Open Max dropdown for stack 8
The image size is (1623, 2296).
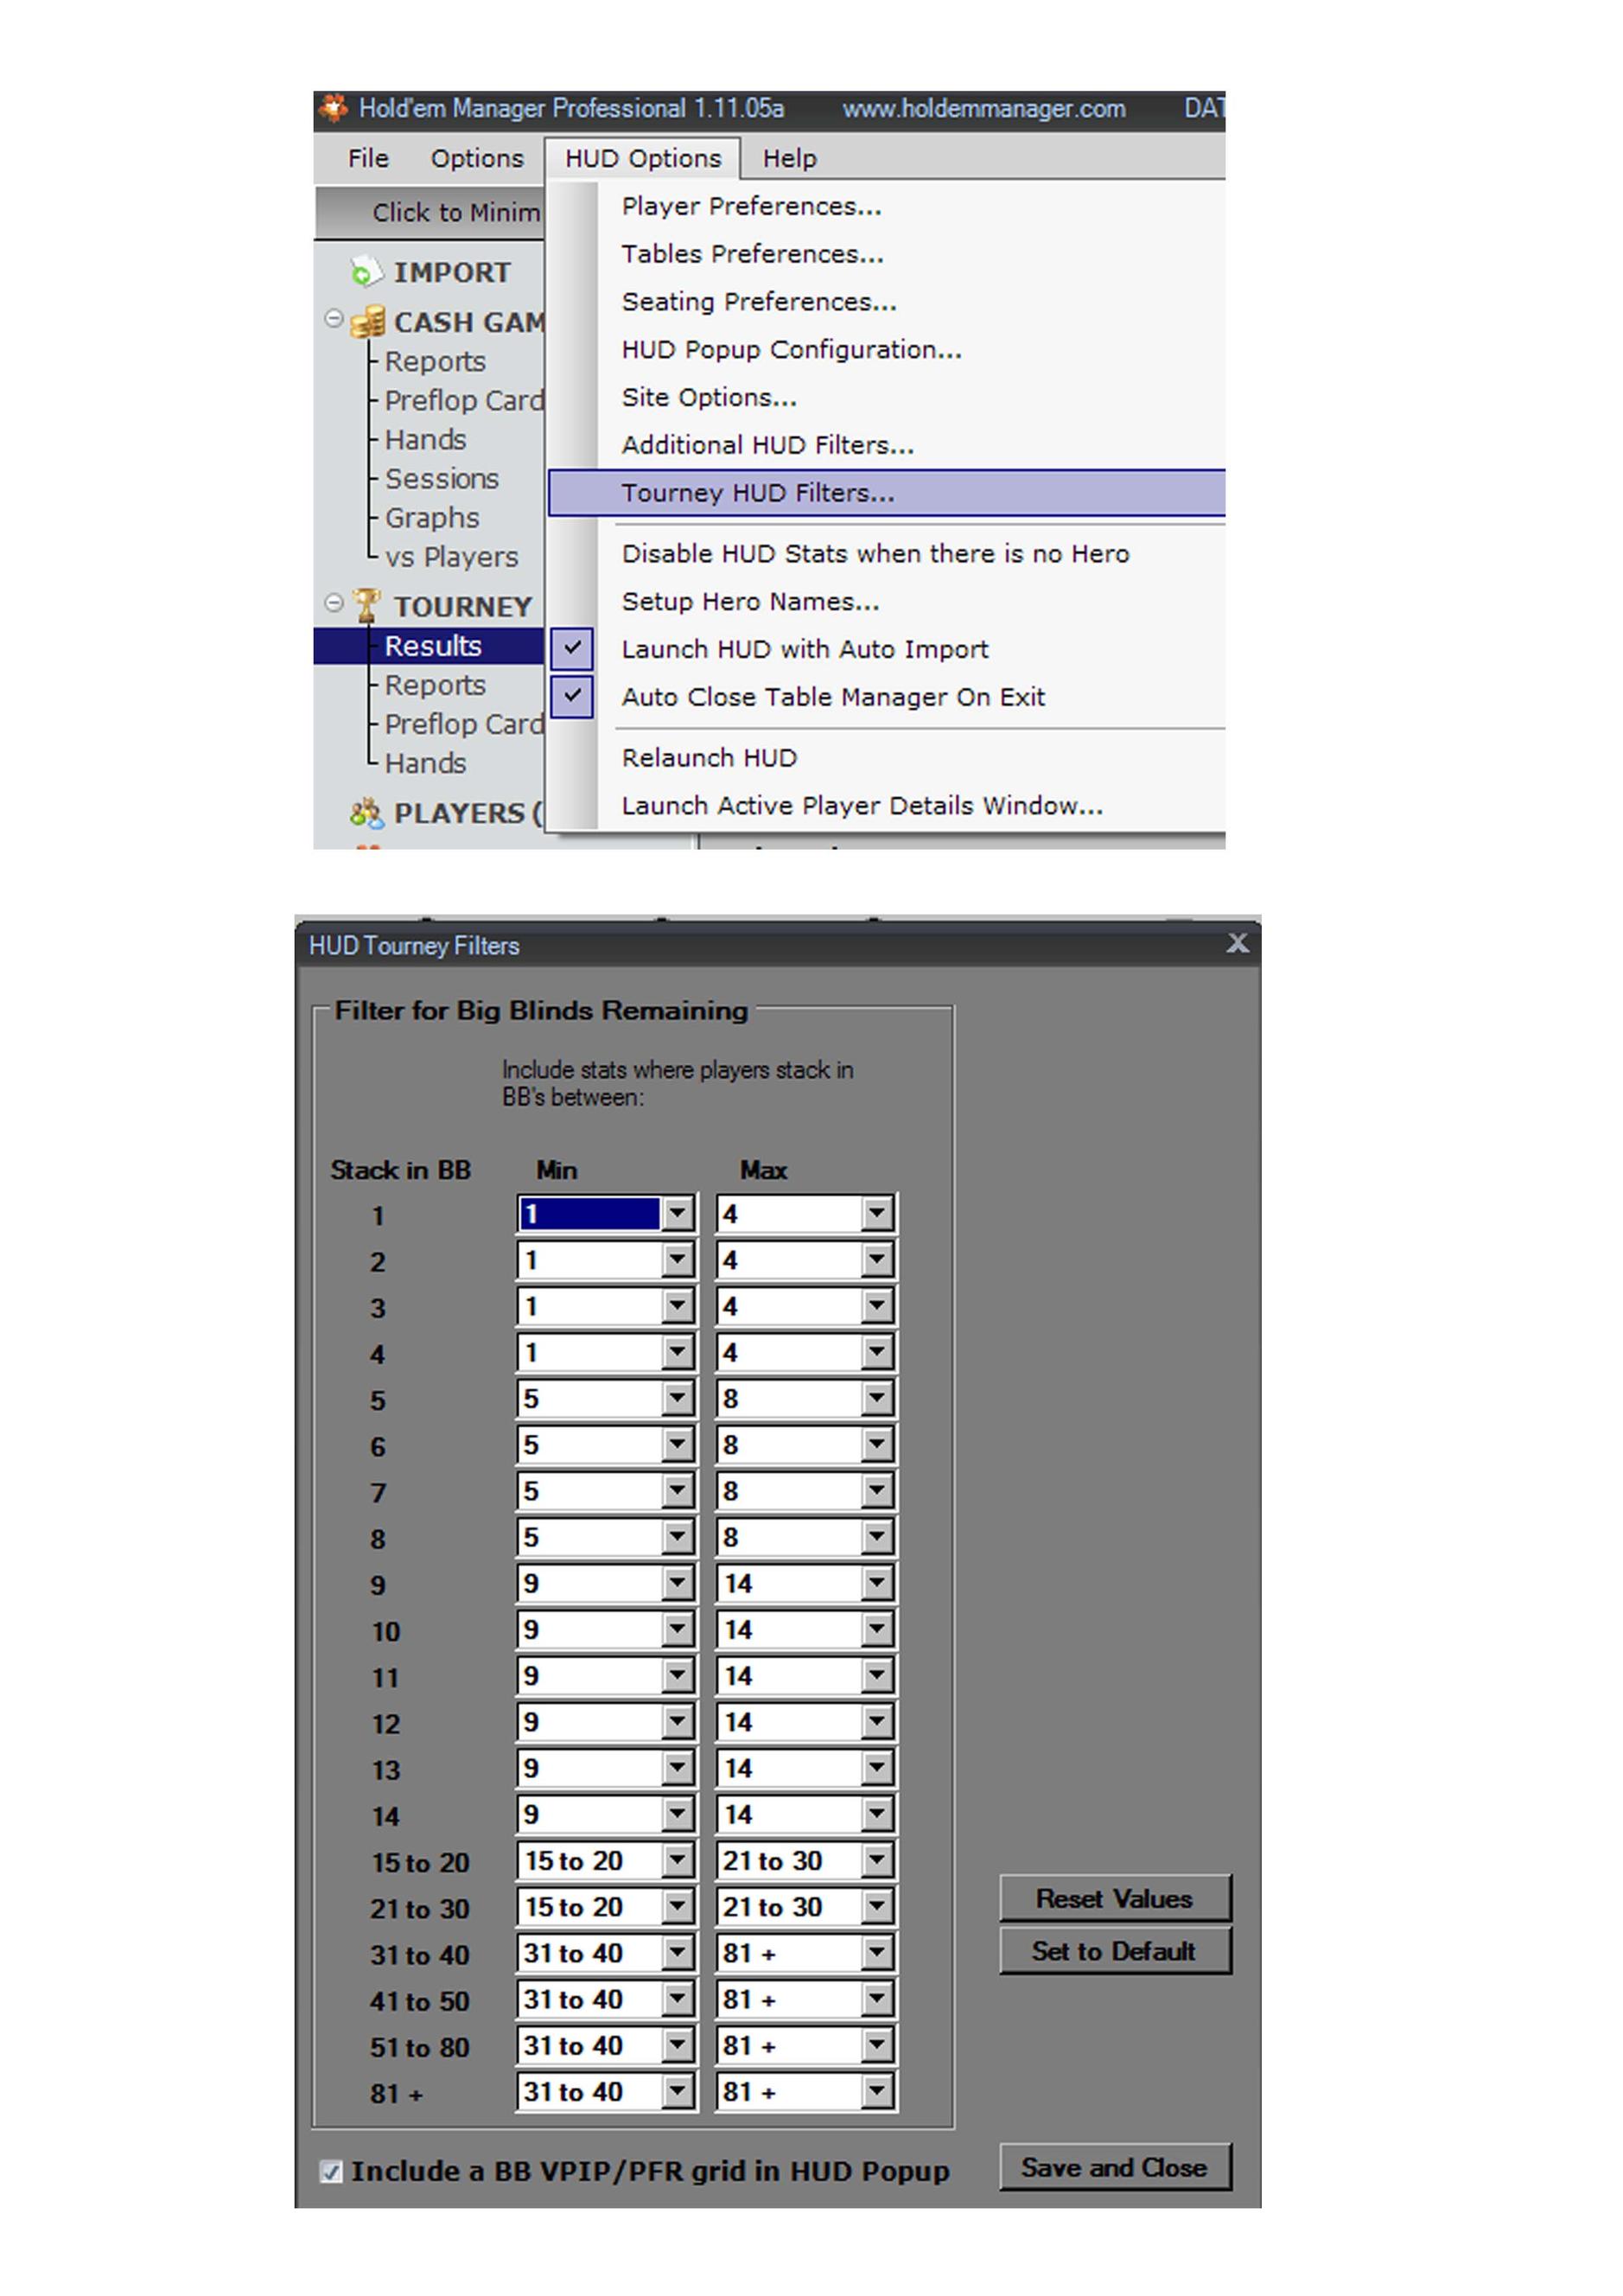876,1537
